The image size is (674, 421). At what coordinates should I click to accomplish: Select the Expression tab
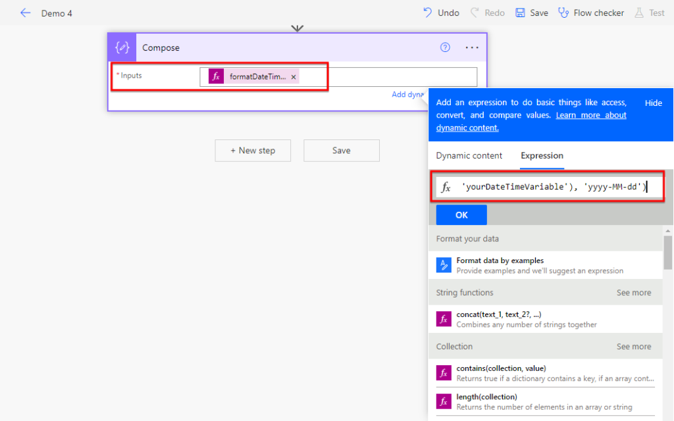tap(542, 155)
